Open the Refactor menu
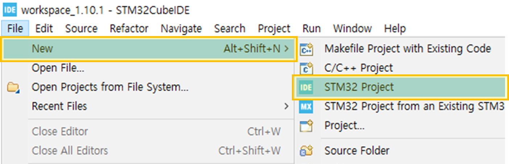Screen dimensions: 509x164 (x=129, y=29)
